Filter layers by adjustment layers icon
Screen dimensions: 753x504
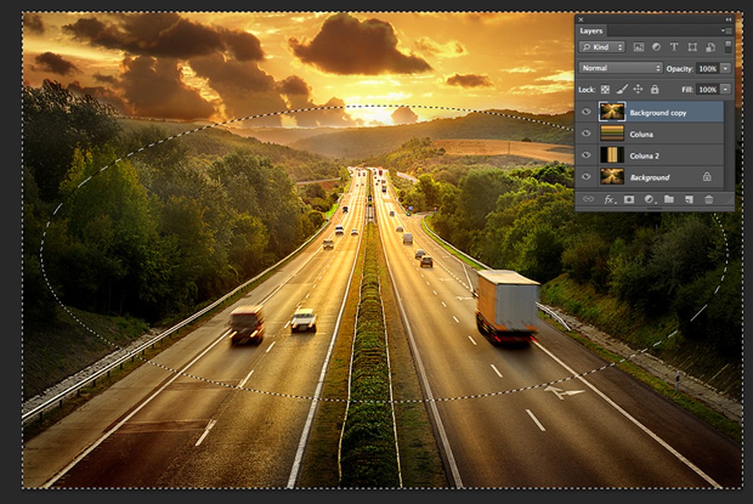656,47
